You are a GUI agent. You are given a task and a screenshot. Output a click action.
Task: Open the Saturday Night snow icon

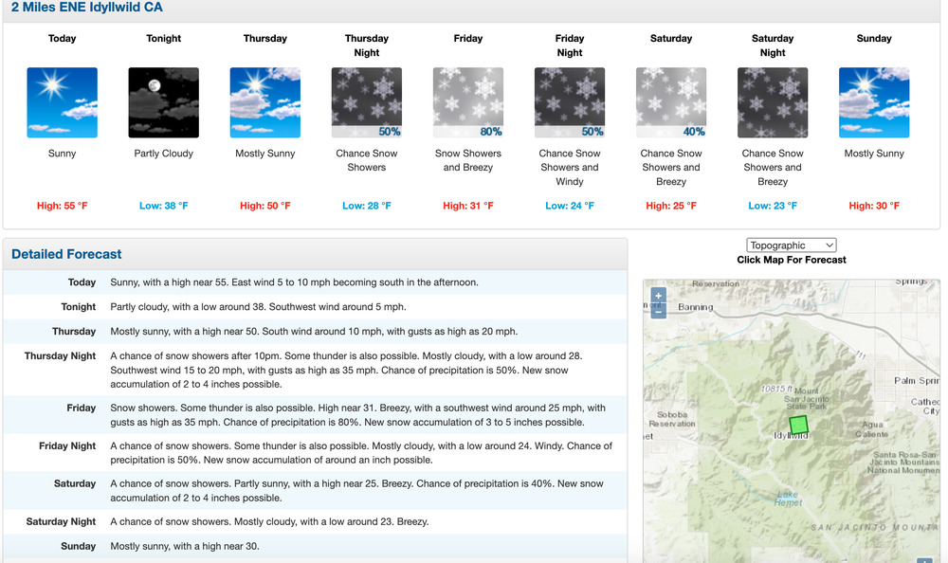773,103
